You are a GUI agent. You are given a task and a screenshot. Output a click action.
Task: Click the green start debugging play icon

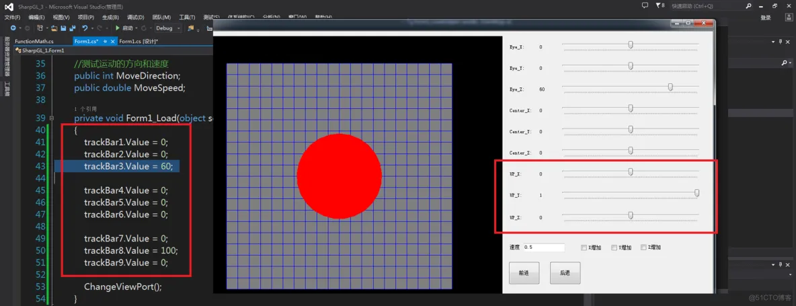coord(118,28)
